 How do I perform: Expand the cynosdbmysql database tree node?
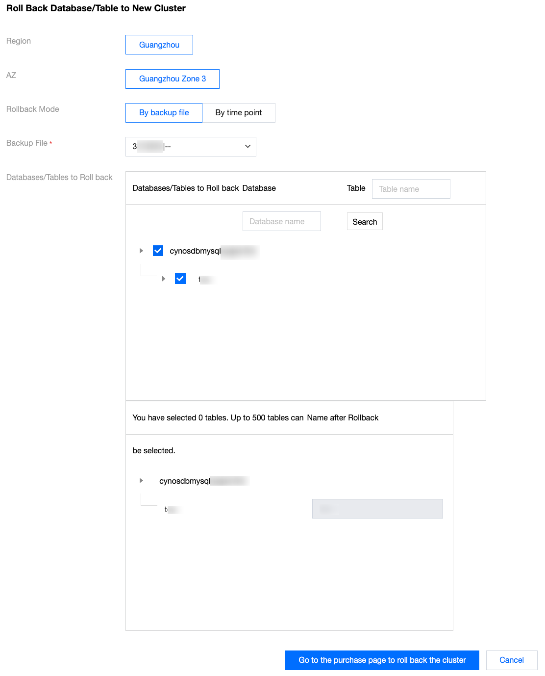click(141, 251)
